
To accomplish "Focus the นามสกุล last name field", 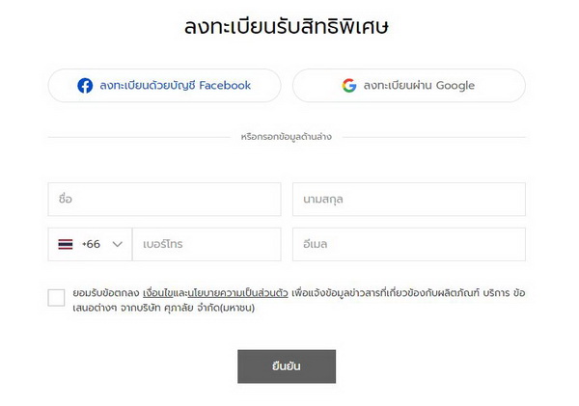I will [x=409, y=200].
